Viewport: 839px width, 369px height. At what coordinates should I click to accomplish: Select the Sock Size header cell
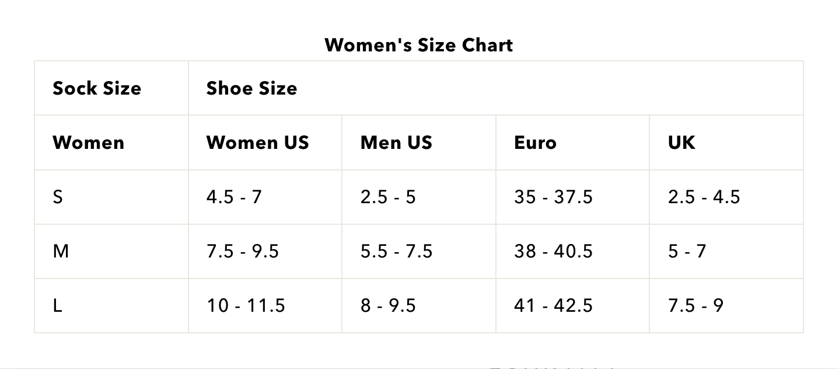pyautogui.click(x=111, y=88)
